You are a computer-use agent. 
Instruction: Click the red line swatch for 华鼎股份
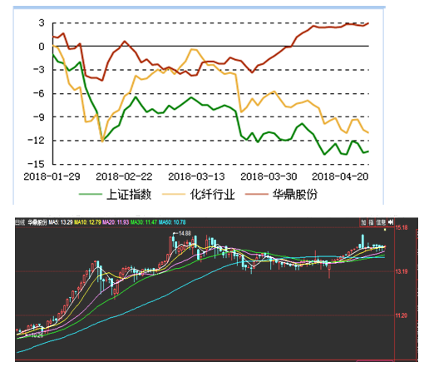[256, 194]
